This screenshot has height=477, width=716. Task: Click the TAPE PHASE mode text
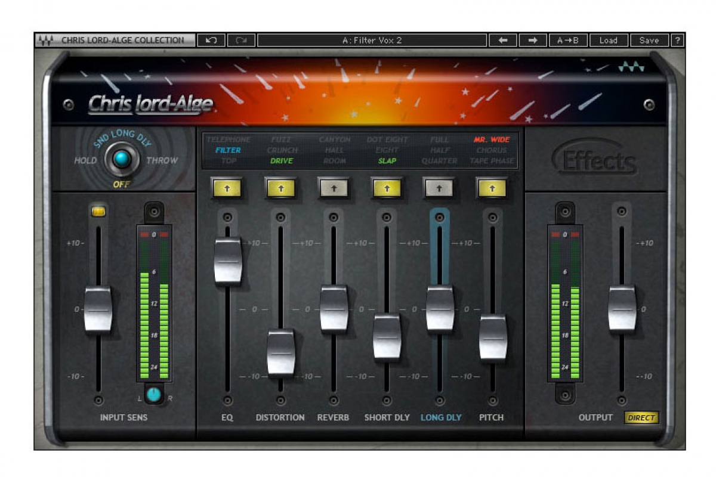(x=492, y=161)
